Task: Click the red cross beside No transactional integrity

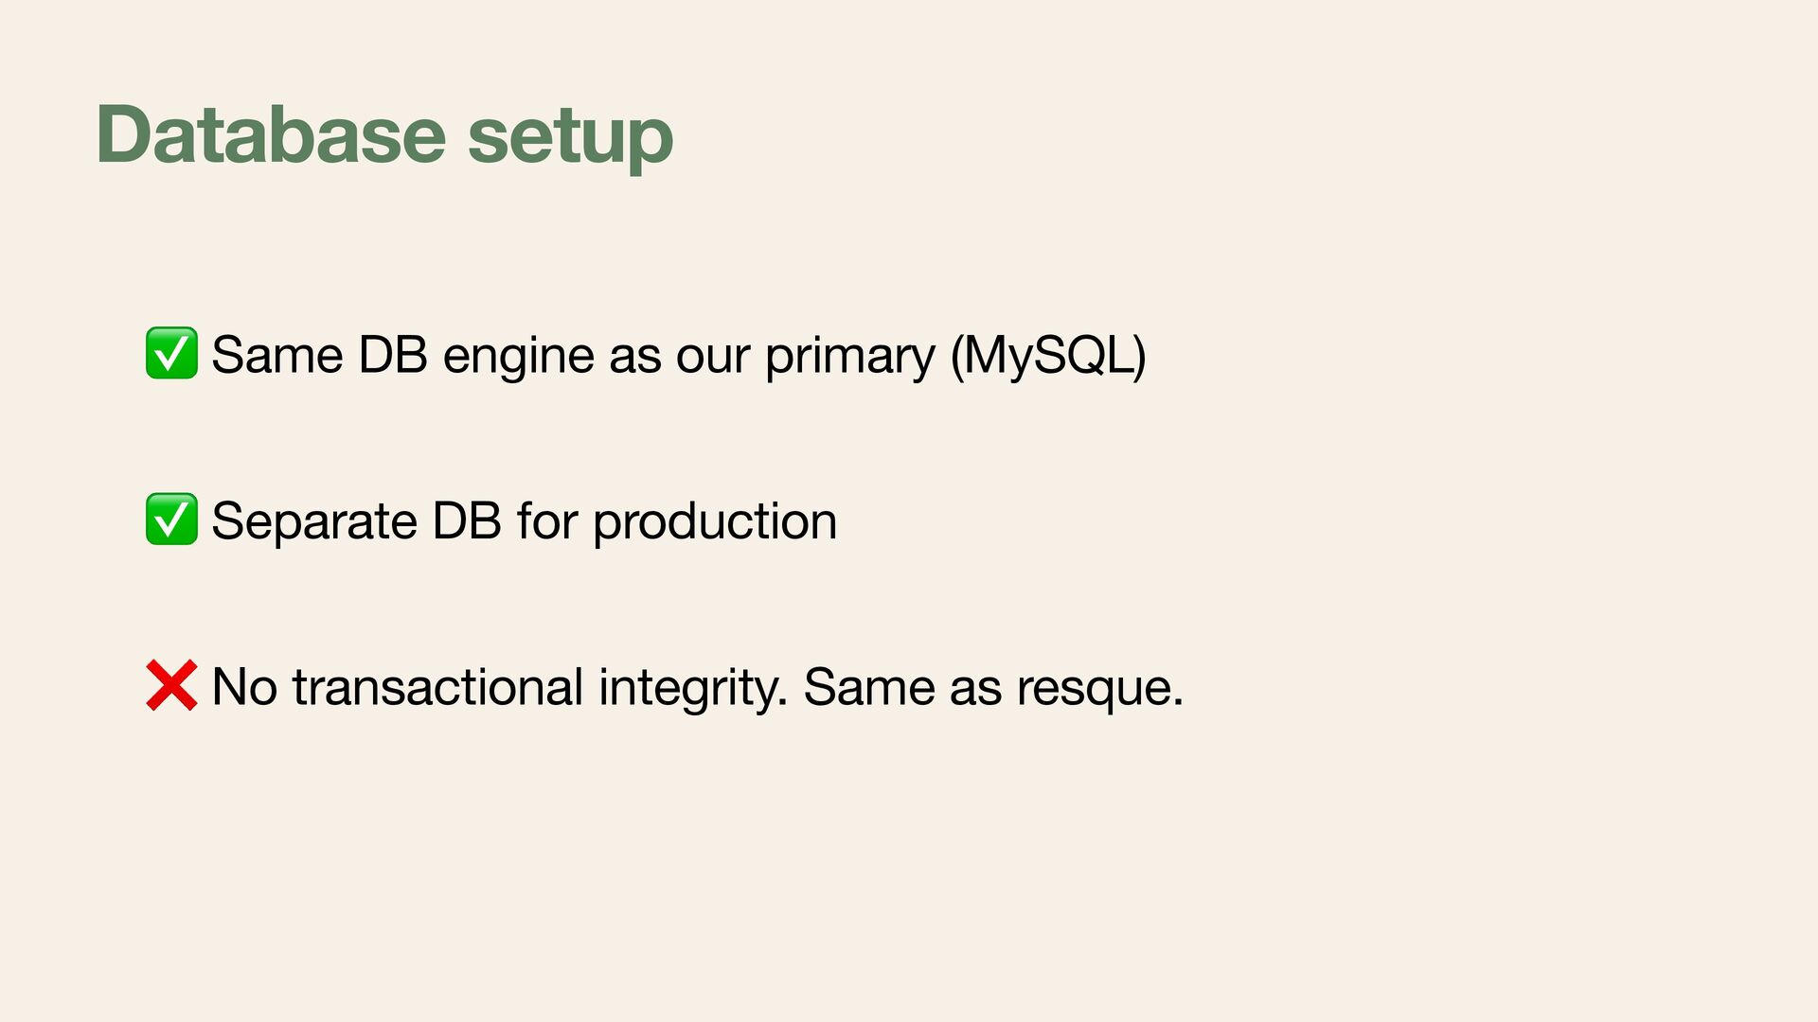Action: point(171,685)
